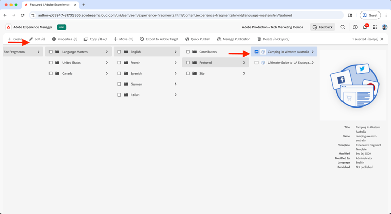Click Create plus button

[15, 39]
